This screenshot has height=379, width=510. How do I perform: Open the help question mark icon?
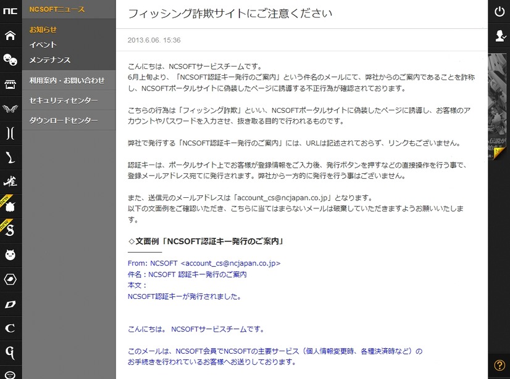(x=500, y=365)
